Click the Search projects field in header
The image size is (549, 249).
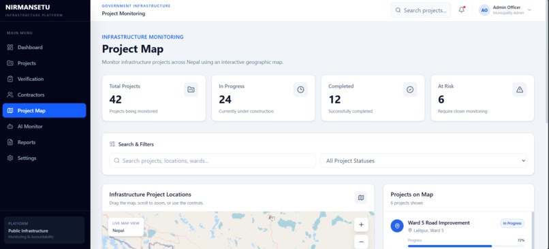tap(421, 10)
